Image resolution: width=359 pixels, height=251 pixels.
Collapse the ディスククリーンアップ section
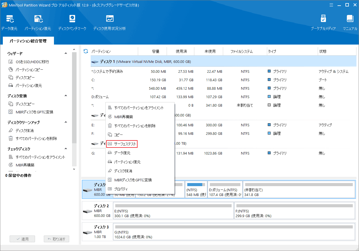[66, 122]
